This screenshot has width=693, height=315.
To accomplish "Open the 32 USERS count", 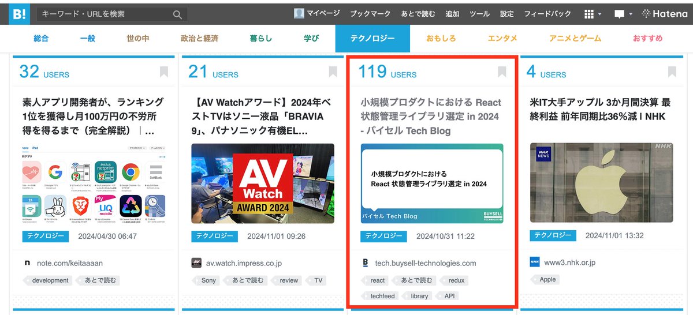I will (44, 72).
